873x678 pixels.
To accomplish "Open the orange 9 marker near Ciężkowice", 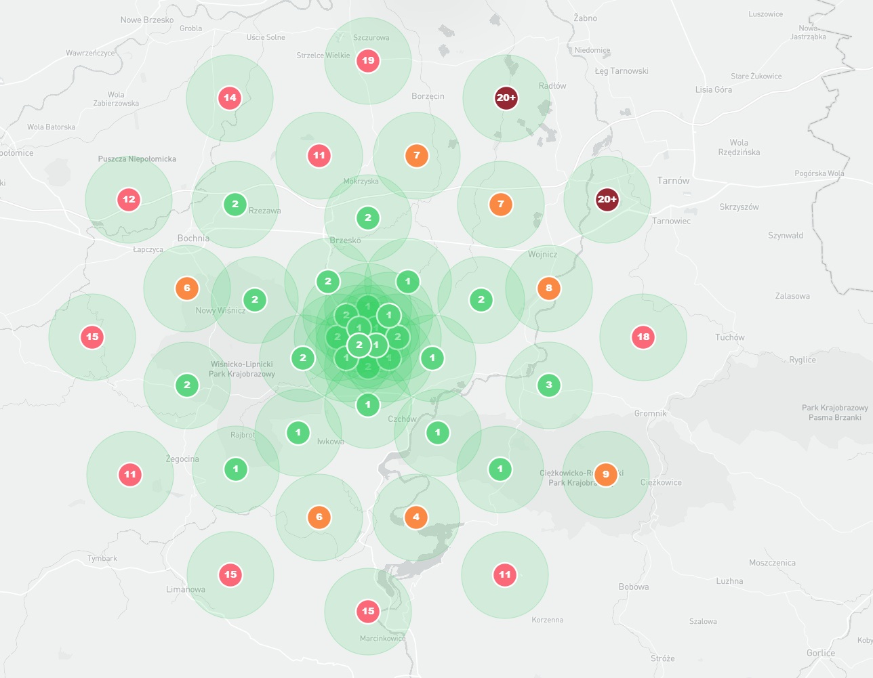I will [x=606, y=475].
